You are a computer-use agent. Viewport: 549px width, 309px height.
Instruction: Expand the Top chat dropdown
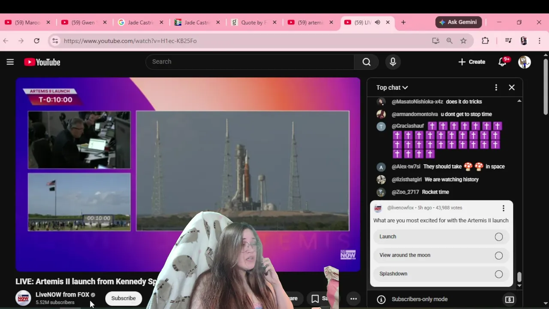click(392, 88)
